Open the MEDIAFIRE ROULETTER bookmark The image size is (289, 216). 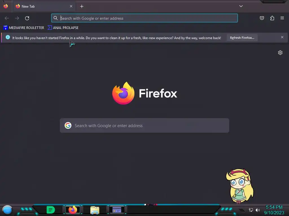click(x=24, y=28)
